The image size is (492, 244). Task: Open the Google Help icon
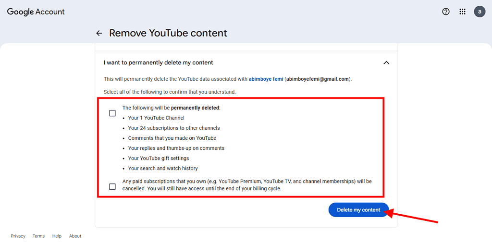pyautogui.click(x=445, y=12)
